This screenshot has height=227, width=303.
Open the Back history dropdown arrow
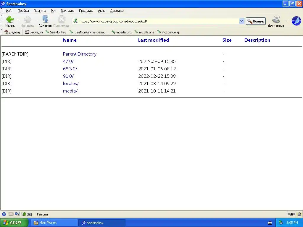point(19,21)
